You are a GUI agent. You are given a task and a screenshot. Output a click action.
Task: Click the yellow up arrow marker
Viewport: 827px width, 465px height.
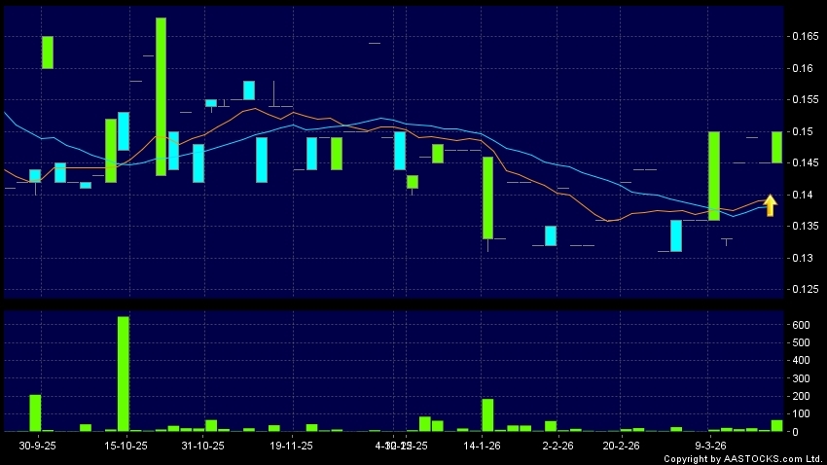(x=770, y=205)
